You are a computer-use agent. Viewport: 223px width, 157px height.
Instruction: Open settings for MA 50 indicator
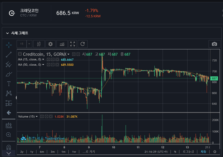[x=53, y=65]
